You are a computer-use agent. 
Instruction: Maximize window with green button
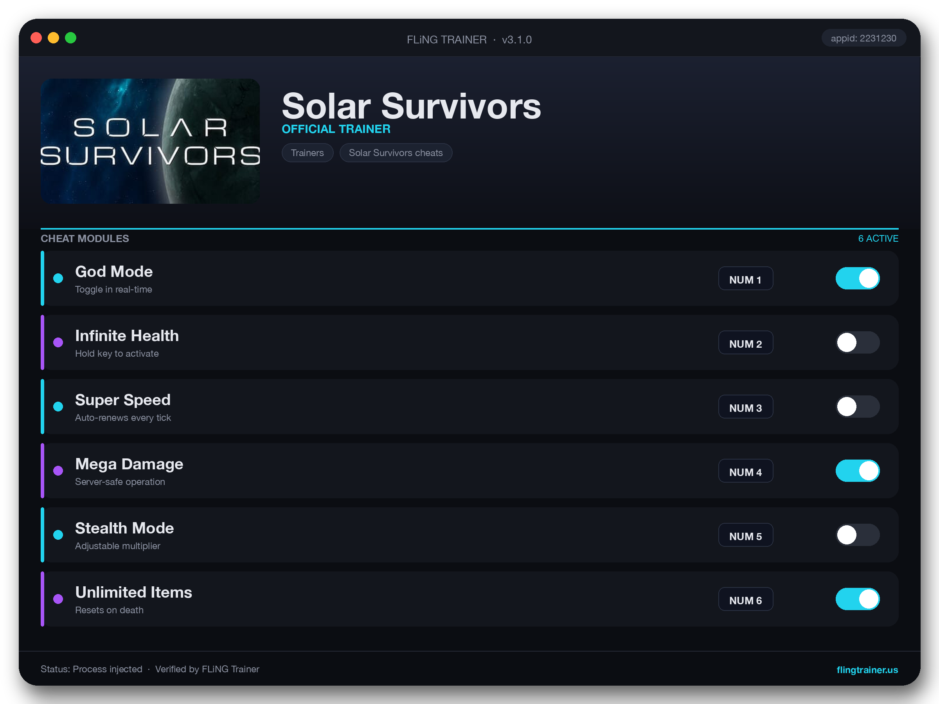(70, 38)
